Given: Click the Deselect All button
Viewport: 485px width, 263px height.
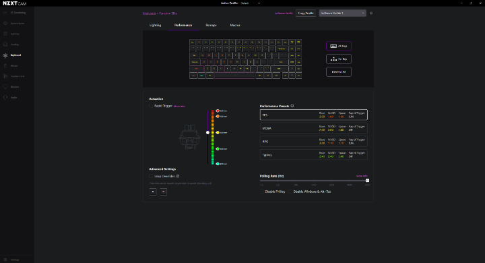Looking at the screenshot, I should pos(339,72).
